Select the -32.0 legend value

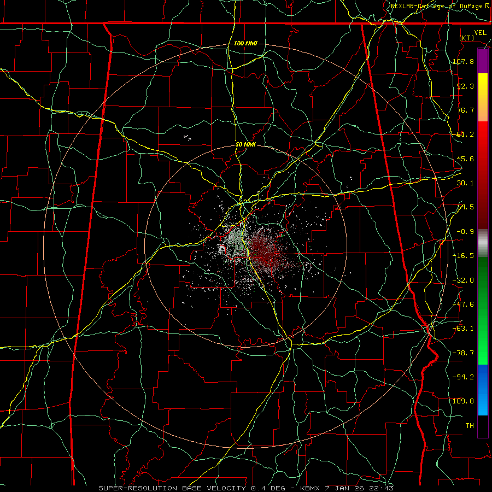pos(463,280)
